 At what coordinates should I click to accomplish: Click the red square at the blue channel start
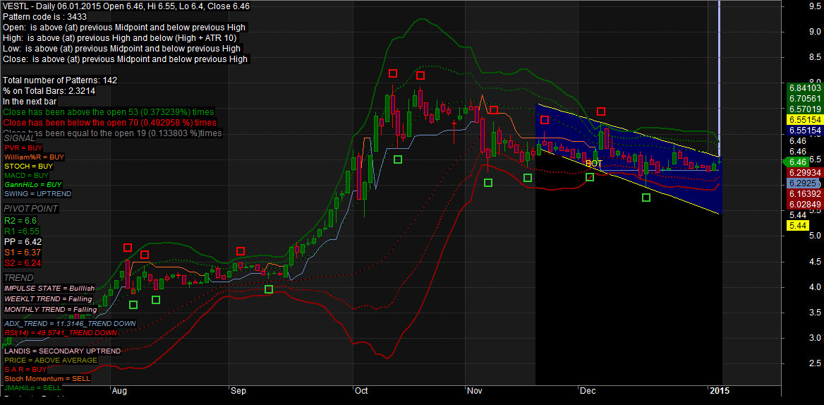(544, 120)
